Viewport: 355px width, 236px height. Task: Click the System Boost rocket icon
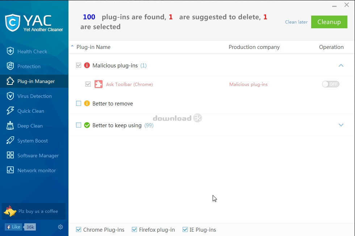(x=10, y=141)
